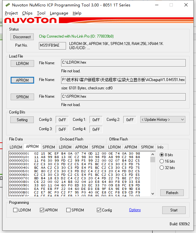Image resolution: width=196 pixels, height=233 pixels.
Task: Click the APROM load file button
Action: (x=22, y=80)
